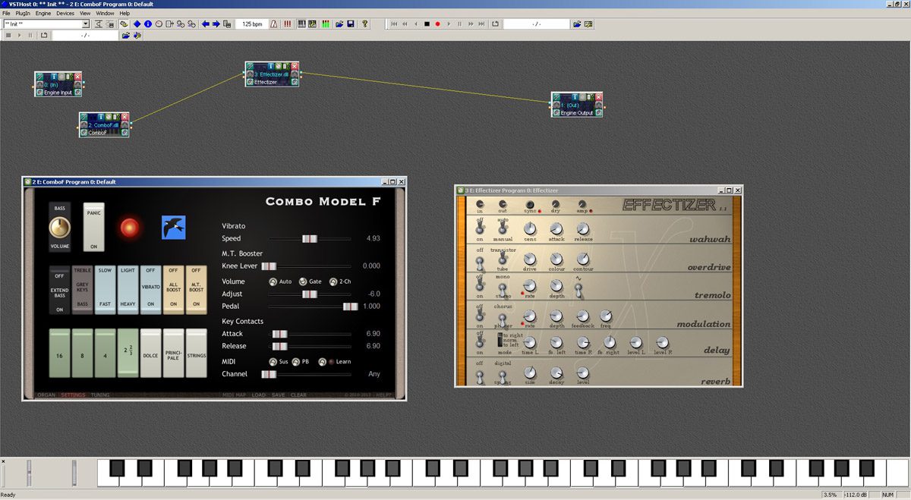Switch to the Tuning page in ComboF
The height and width of the screenshot is (500, 911).
[100, 395]
